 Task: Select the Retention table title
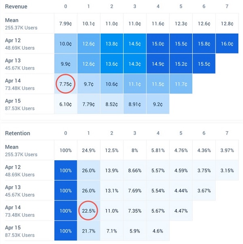[x=17, y=133]
